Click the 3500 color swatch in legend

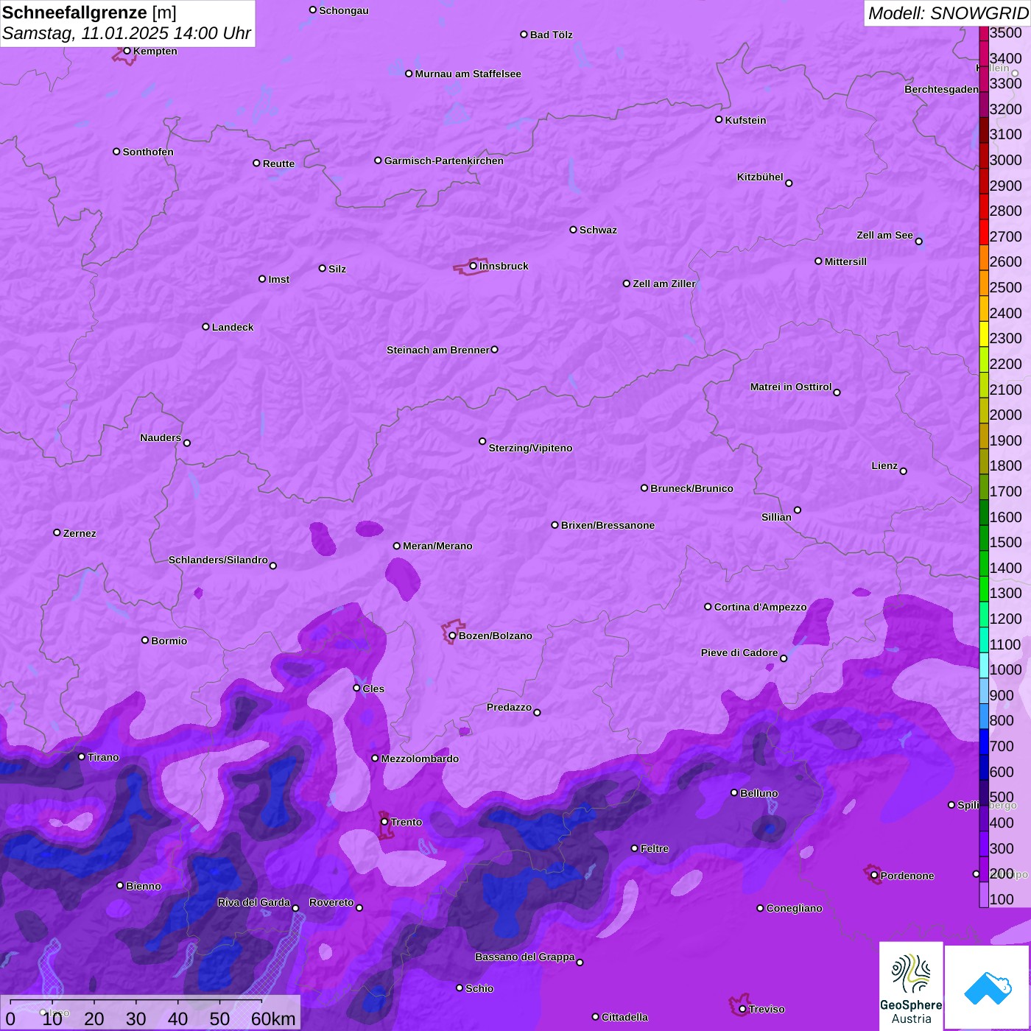[984, 32]
